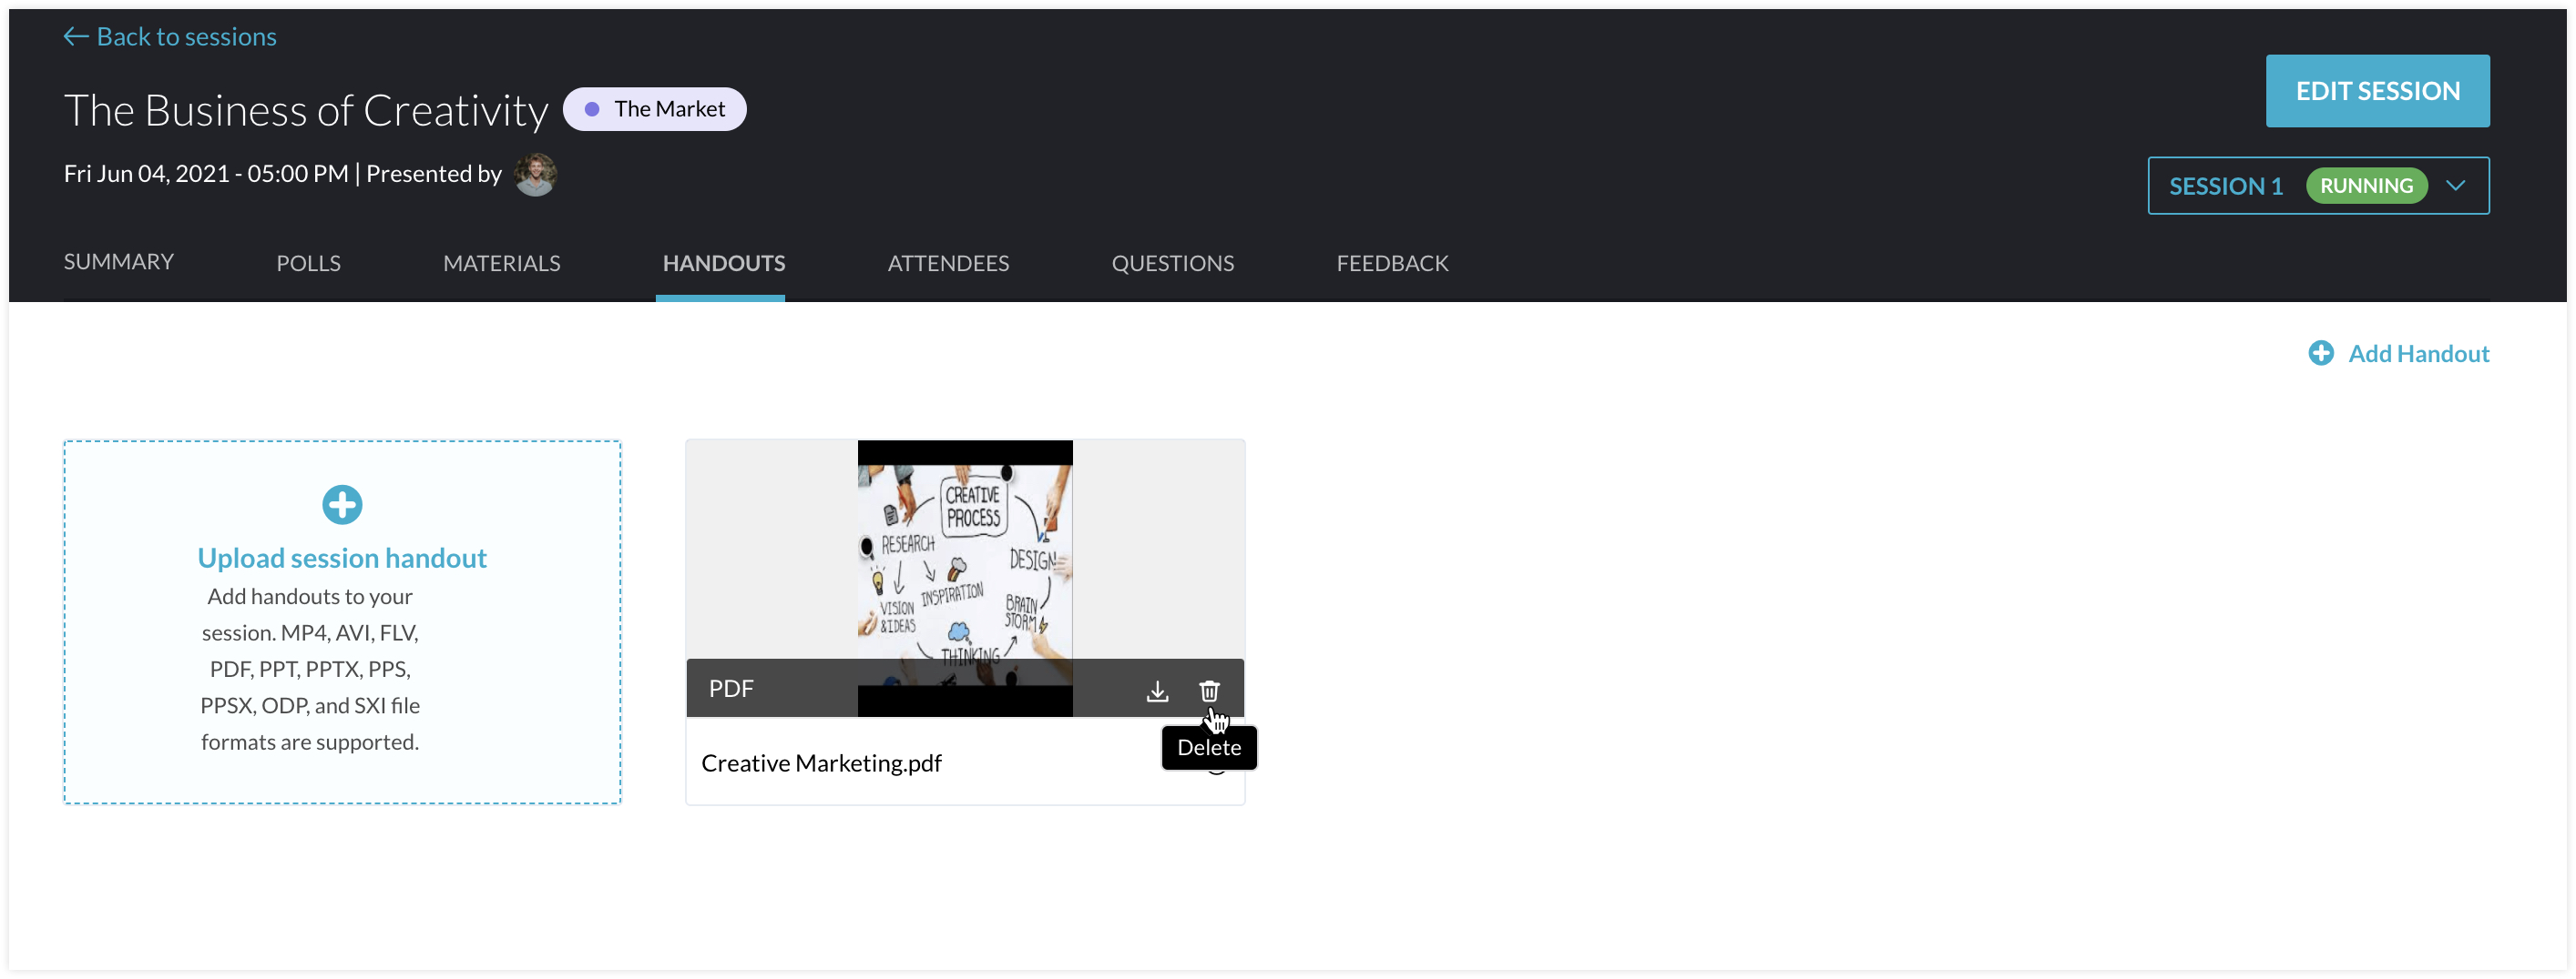
Task: Click the PDF file type label
Action: (x=731, y=688)
